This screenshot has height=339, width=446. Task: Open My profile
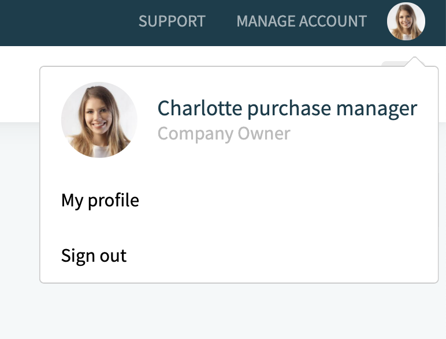coord(100,201)
